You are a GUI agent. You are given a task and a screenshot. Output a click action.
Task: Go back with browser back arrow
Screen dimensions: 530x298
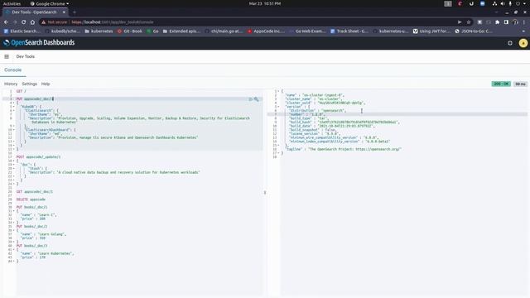coord(6,22)
